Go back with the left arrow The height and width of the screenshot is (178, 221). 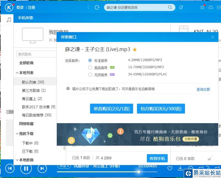pos(88,7)
